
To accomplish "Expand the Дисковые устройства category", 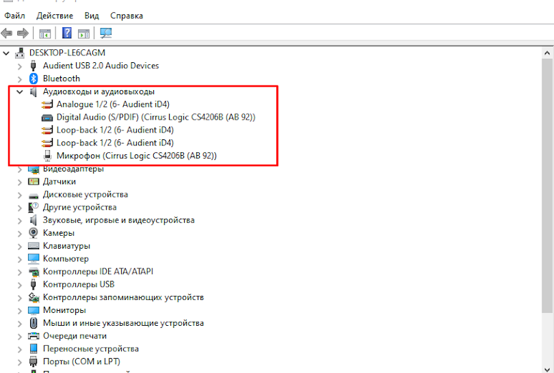I will 20,195.
